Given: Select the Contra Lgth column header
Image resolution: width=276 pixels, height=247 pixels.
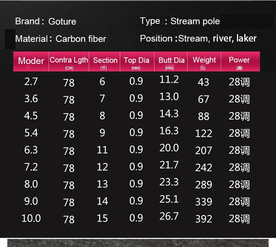Looking at the screenshot, I should [x=69, y=61].
